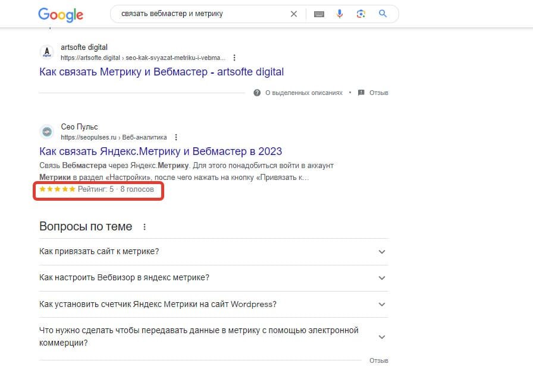The width and height of the screenshot is (533, 383).
Task: Expand 'Как установить счетчик Яндекс Метрики на сайт Wordpress?'
Action: (214, 304)
